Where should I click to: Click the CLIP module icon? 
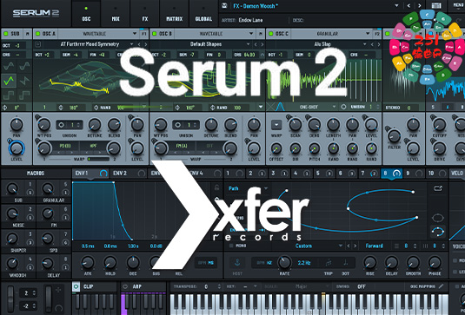pos(76,286)
